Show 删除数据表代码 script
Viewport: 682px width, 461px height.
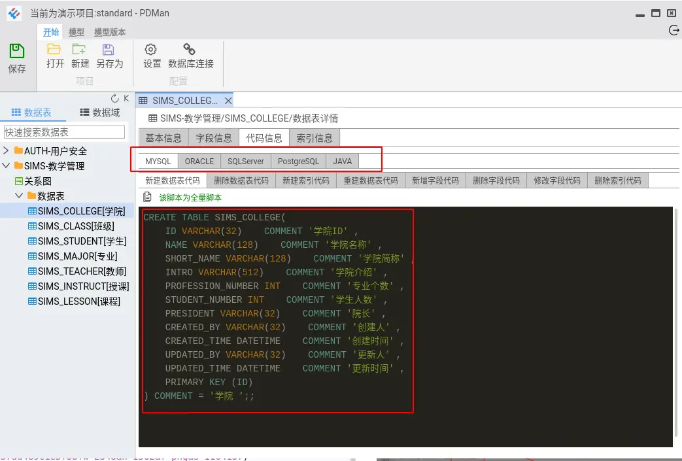click(x=241, y=180)
